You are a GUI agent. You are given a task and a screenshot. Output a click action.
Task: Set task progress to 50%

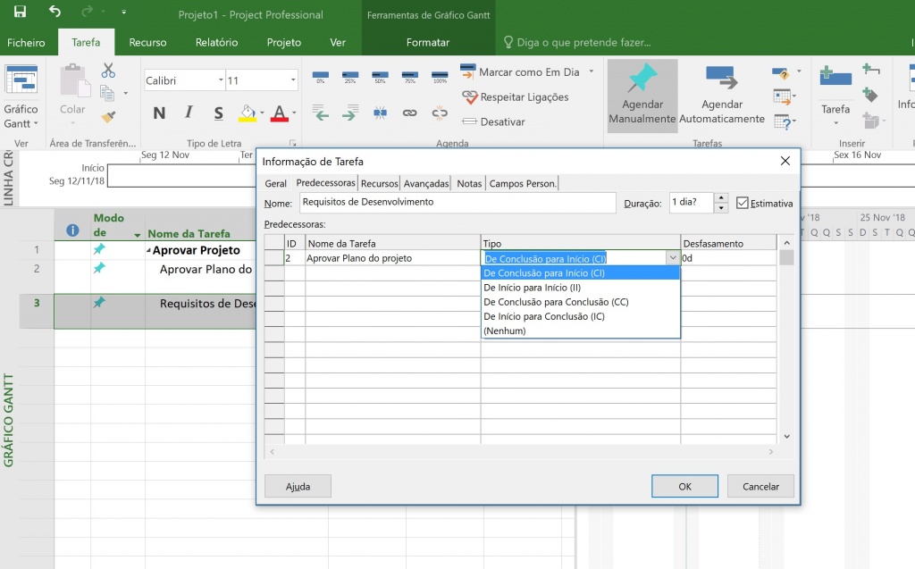pos(380,76)
